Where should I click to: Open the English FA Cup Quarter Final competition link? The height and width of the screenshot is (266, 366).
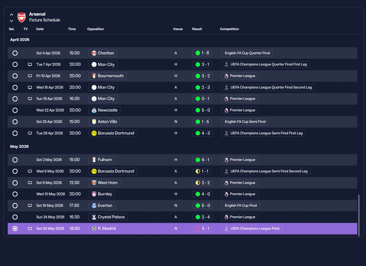coord(247,53)
